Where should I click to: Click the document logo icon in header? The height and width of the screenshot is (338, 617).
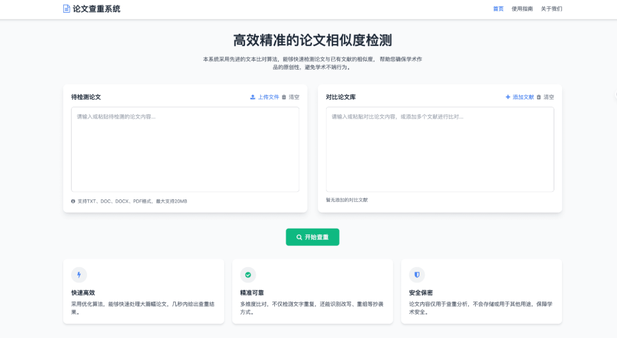(x=66, y=9)
